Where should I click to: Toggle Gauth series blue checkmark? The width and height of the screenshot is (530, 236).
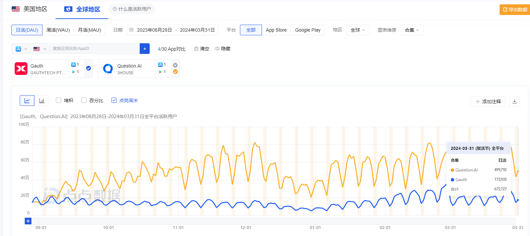coord(89,68)
